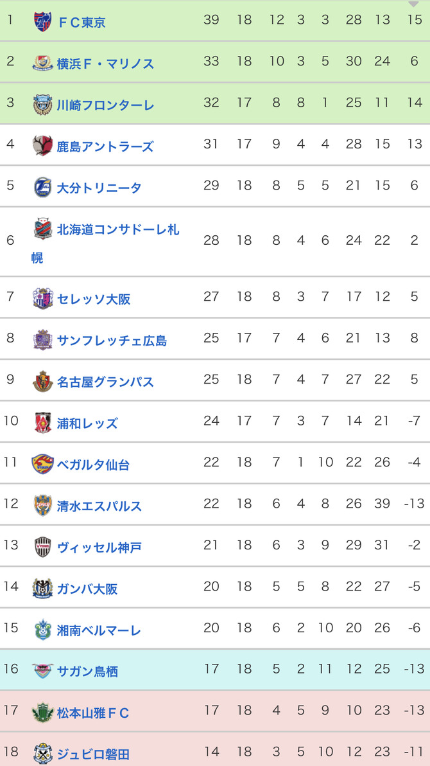The height and width of the screenshot is (766, 430).
Task: Open the 清水エスパルス team link
Action: tap(99, 506)
